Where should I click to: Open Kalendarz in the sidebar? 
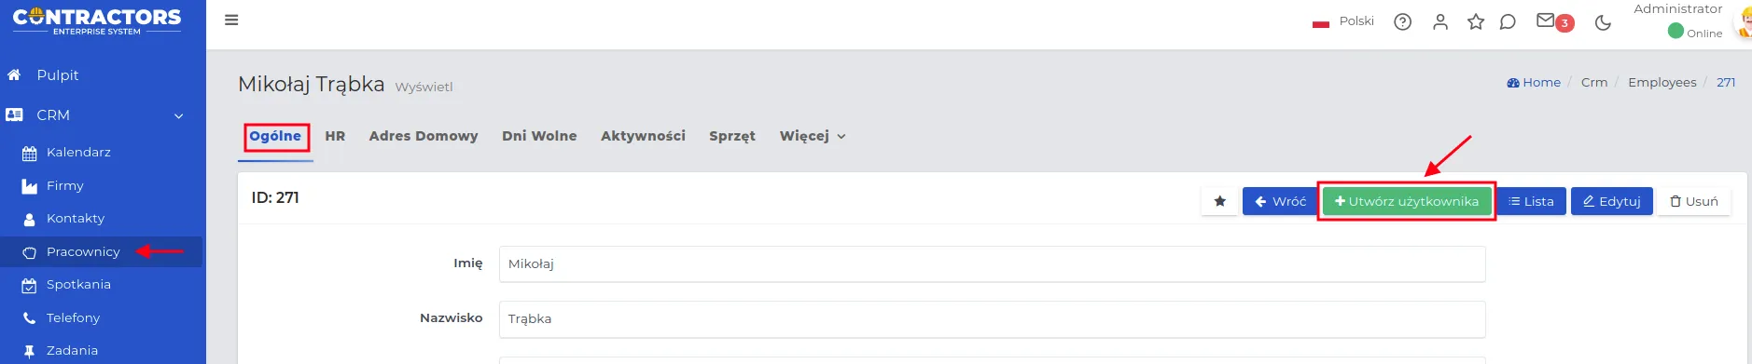(78, 153)
